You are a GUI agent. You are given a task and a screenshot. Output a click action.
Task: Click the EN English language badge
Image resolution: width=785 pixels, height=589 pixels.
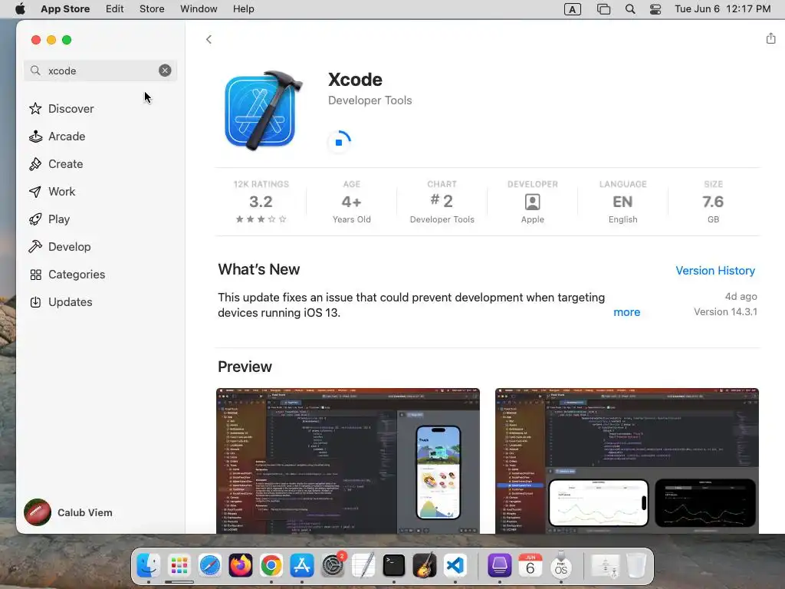pos(622,202)
